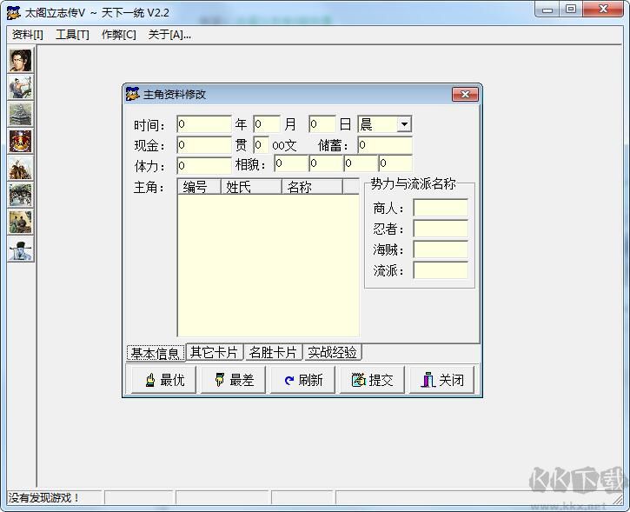
Task: Open the 关于[A]... menu
Action: pyautogui.click(x=169, y=35)
